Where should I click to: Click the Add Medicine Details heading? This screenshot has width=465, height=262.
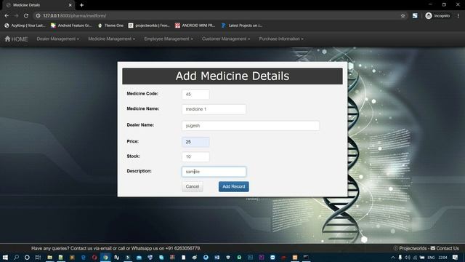pos(232,76)
